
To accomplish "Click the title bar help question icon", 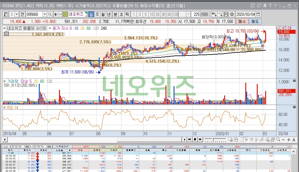I will click(x=275, y=6).
